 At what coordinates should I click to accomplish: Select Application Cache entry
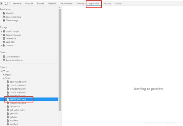point(14,60)
